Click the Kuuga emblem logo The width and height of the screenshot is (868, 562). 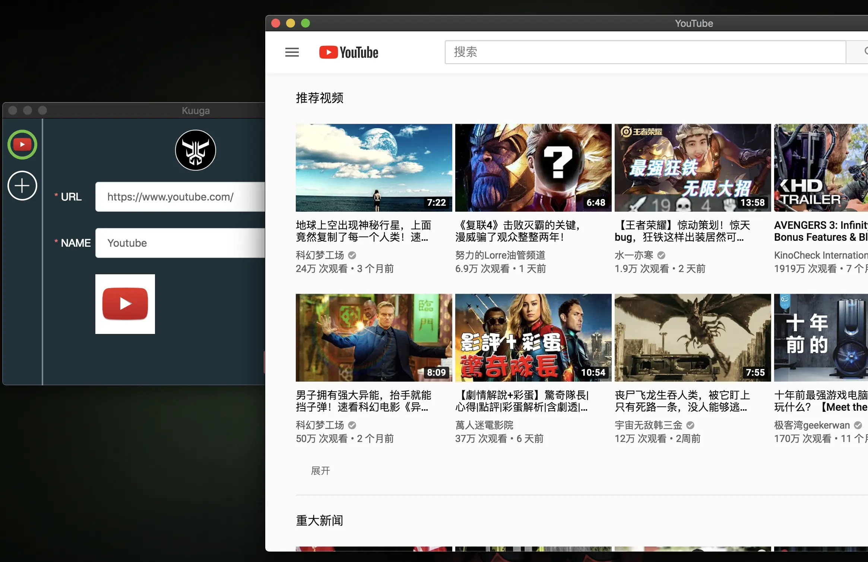(x=196, y=150)
